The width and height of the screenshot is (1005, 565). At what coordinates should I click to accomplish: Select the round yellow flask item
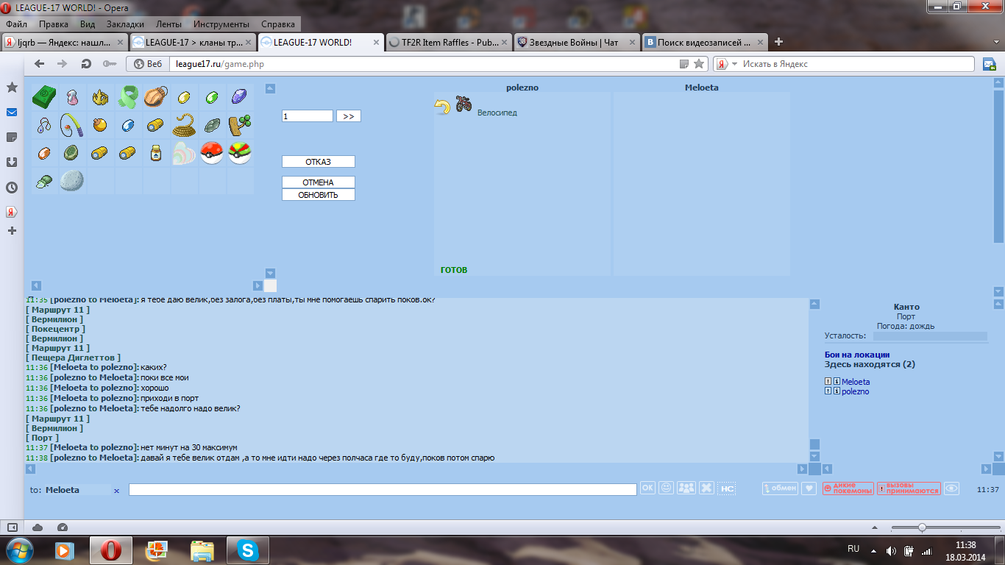[100, 125]
